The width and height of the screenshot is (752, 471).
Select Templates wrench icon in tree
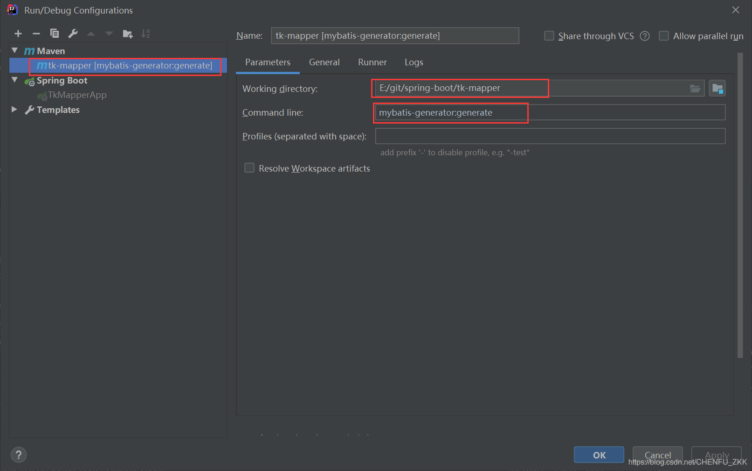pyautogui.click(x=29, y=110)
